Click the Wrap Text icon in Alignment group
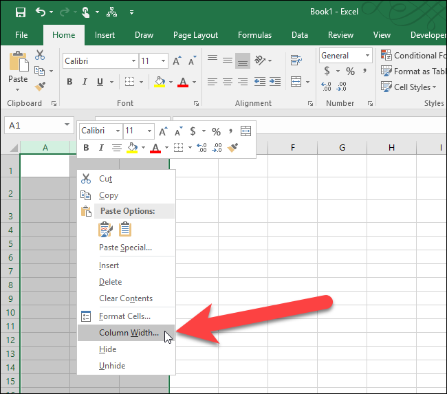Screen dimensions: 447x394 (296, 61)
